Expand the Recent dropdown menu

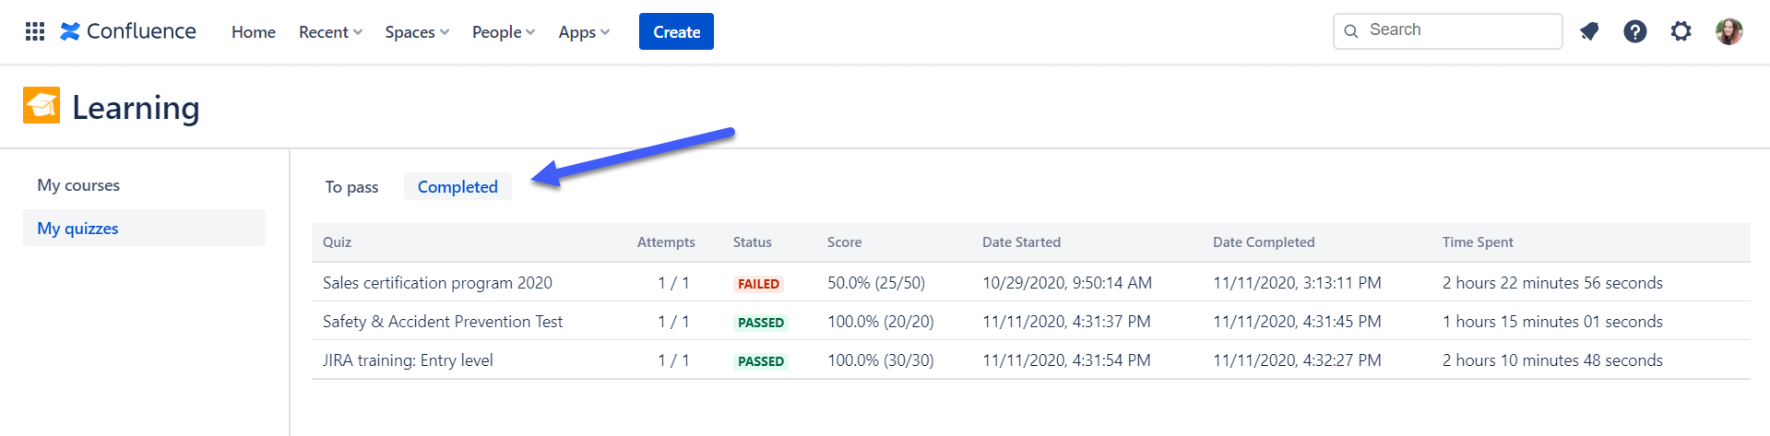[330, 31]
